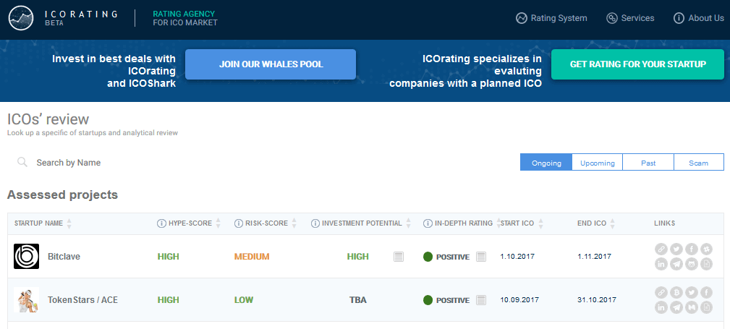The image size is (730, 329).
Task: Open TokenStars' Medium link icon
Action: [692, 308]
